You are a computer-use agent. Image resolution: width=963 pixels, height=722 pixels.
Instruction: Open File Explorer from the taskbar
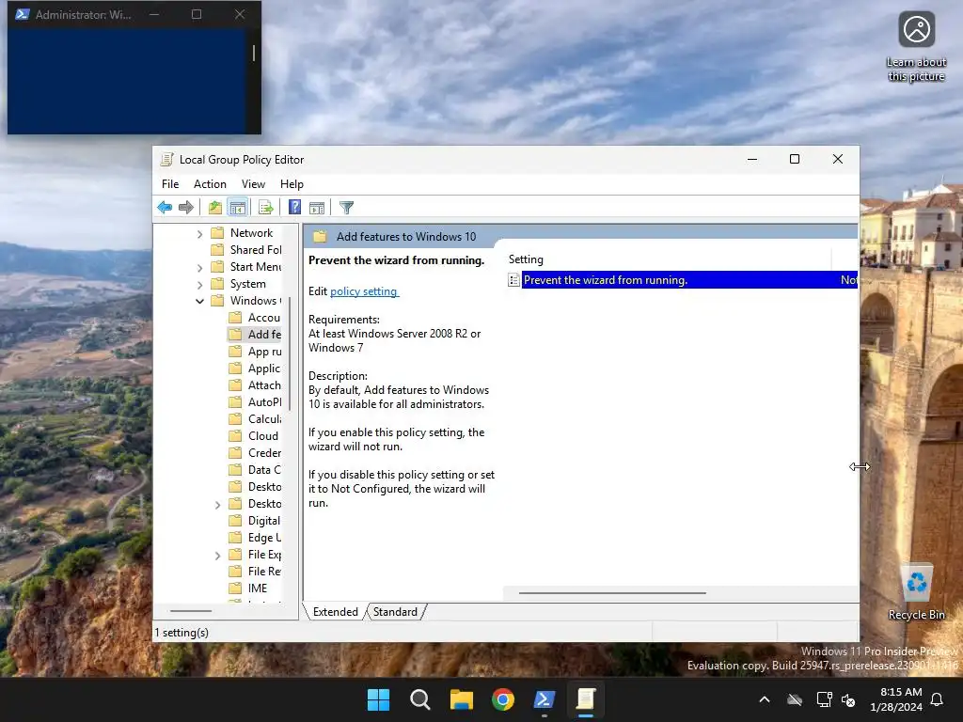tap(461, 699)
